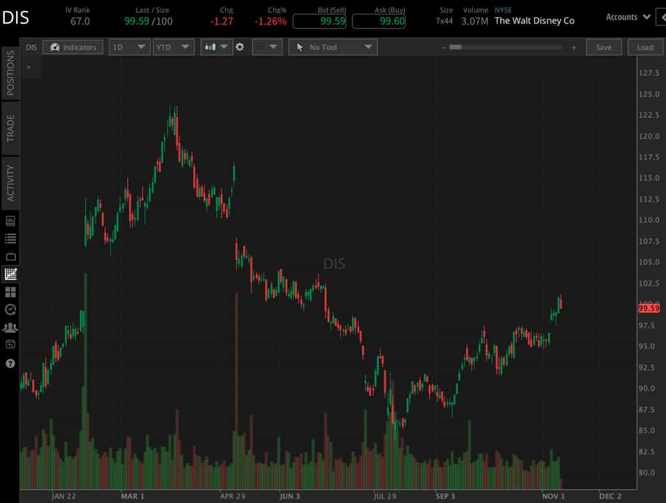Image resolution: width=666 pixels, height=503 pixels.
Task: Open the calendar events sidebar icon
Action: [x=10, y=345]
